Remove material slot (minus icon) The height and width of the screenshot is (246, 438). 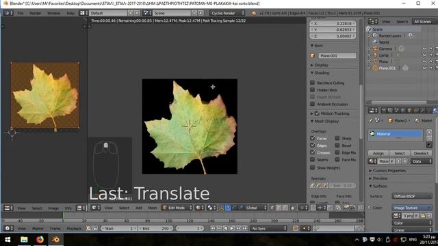429,138
